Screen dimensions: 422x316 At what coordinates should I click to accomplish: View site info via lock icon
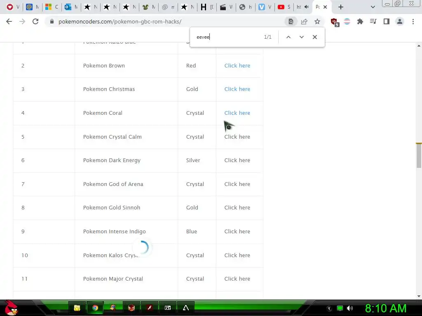pos(52,21)
